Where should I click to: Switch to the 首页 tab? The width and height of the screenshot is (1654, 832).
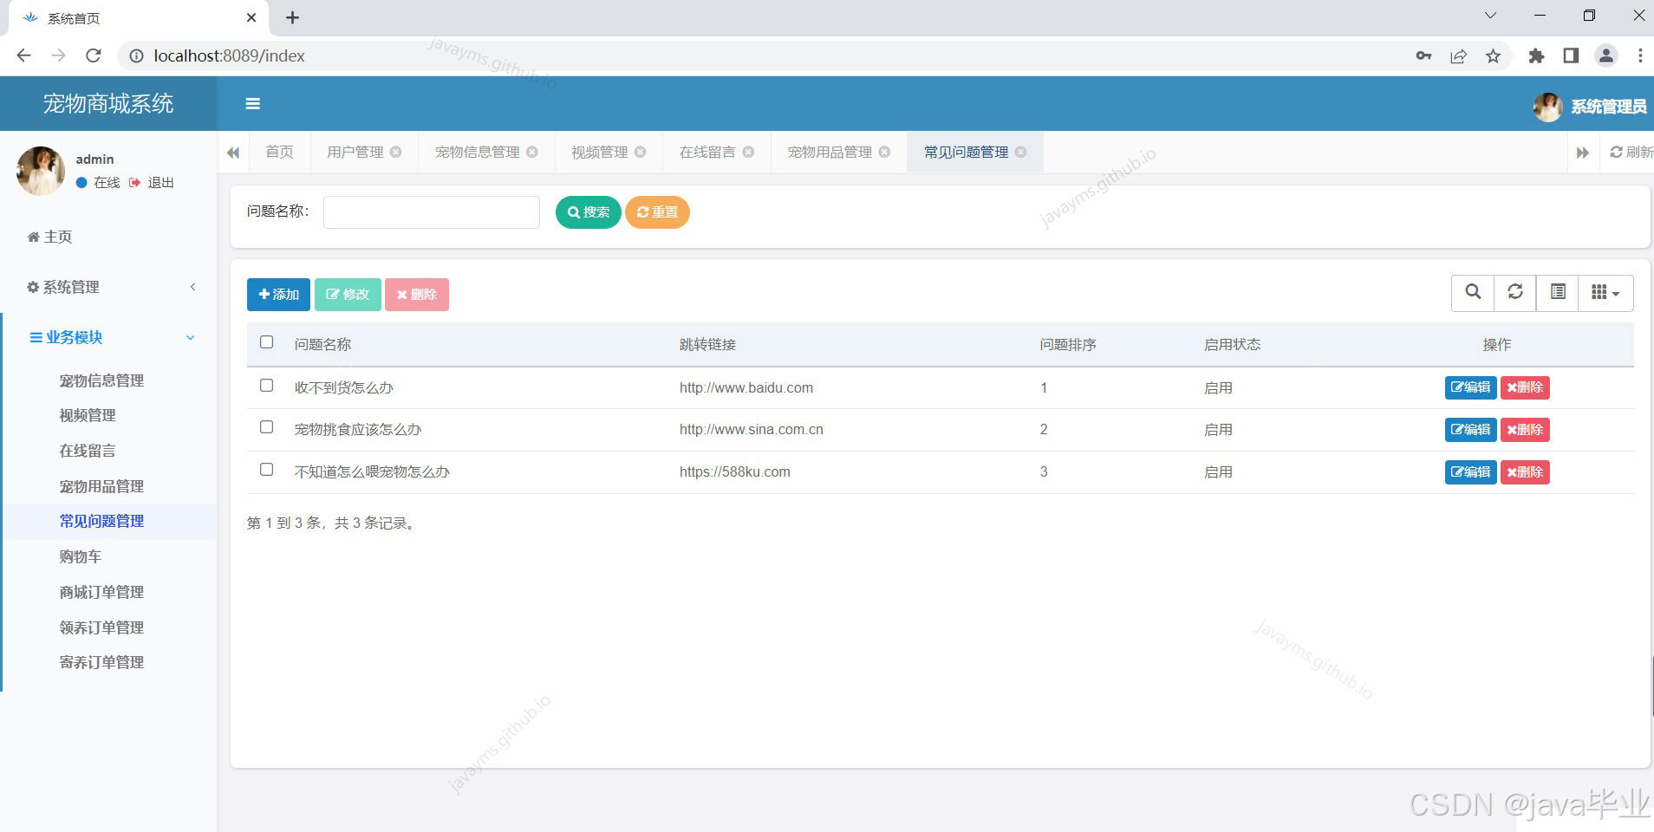coord(279,152)
